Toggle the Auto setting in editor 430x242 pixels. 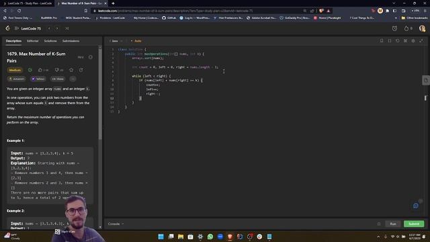136,41
